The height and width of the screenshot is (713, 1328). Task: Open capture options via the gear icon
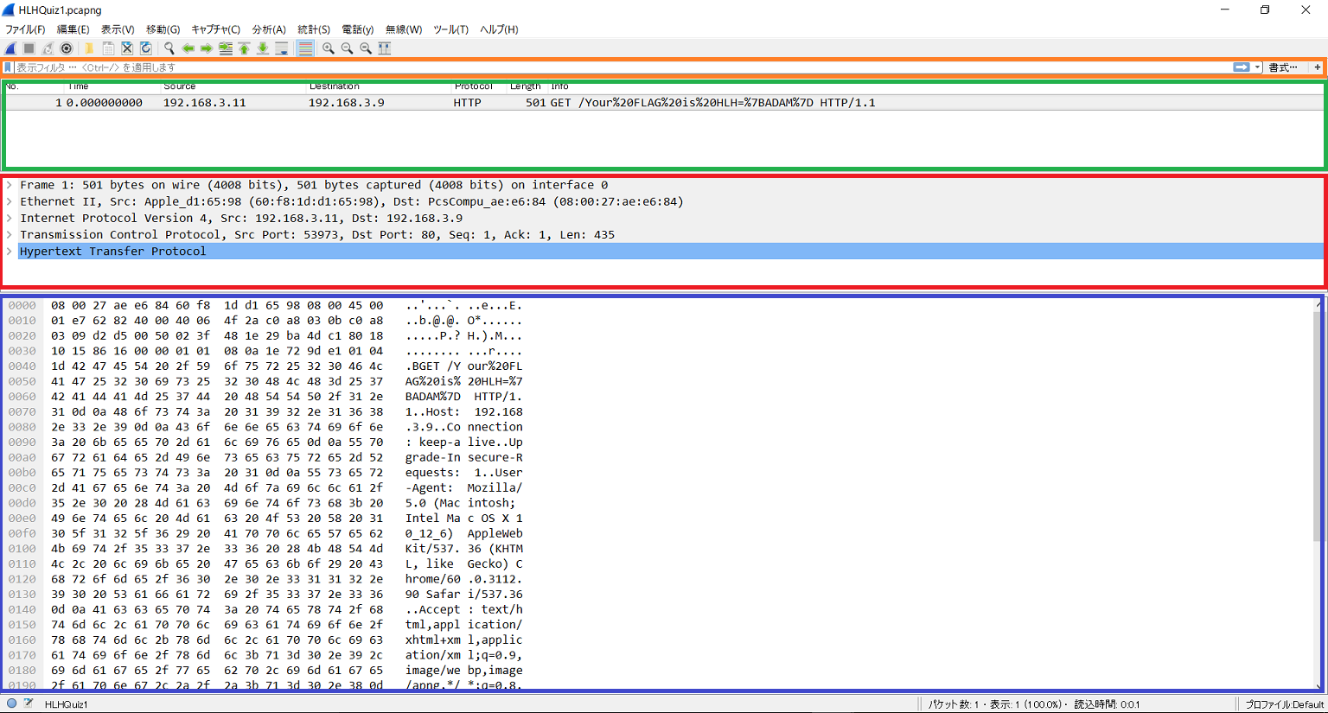tap(67, 48)
